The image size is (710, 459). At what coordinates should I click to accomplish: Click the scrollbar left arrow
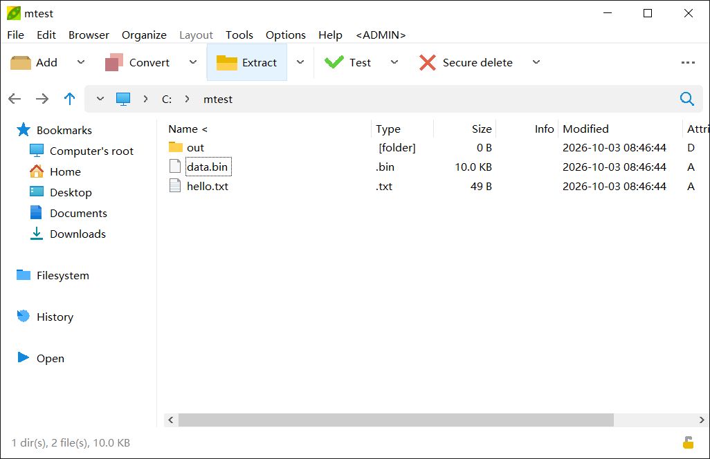pyautogui.click(x=171, y=420)
